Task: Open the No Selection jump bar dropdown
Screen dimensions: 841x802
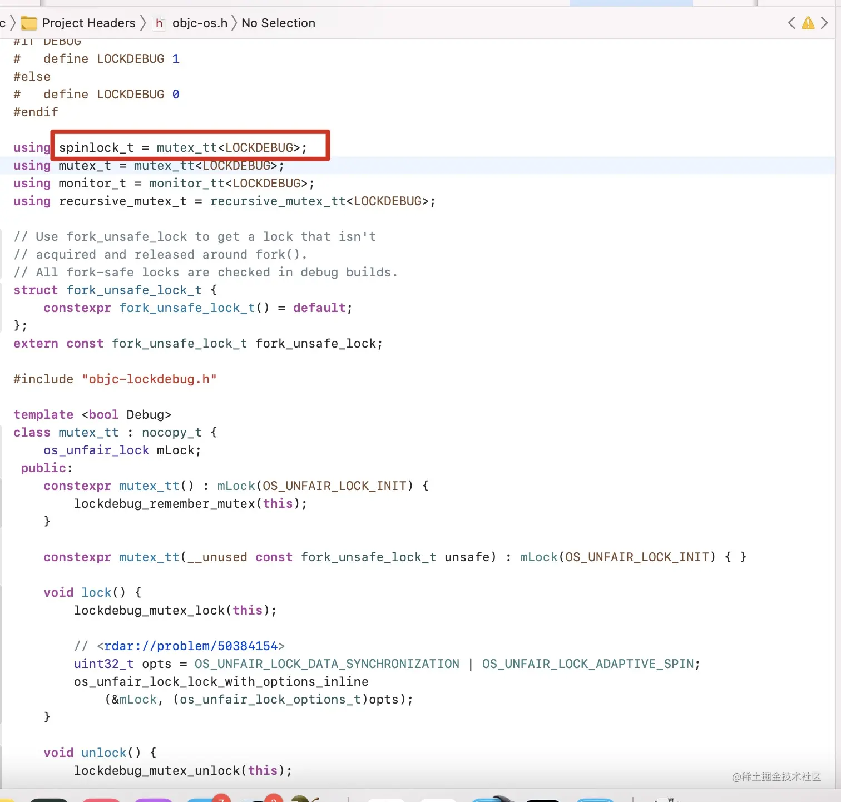Action: tap(278, 23)
